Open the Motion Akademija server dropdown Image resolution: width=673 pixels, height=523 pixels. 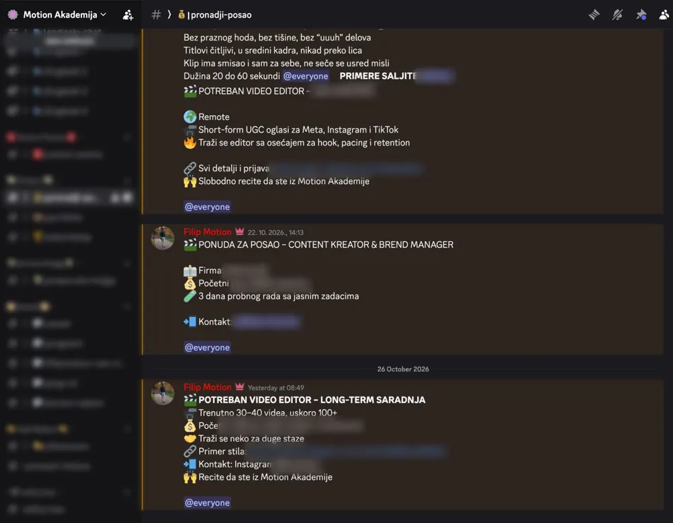click(65, 15)
